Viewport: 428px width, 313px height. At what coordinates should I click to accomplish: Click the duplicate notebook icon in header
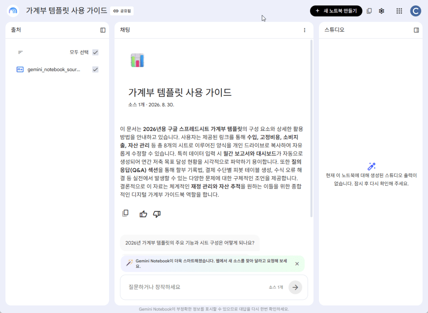[x=369, y=11]
